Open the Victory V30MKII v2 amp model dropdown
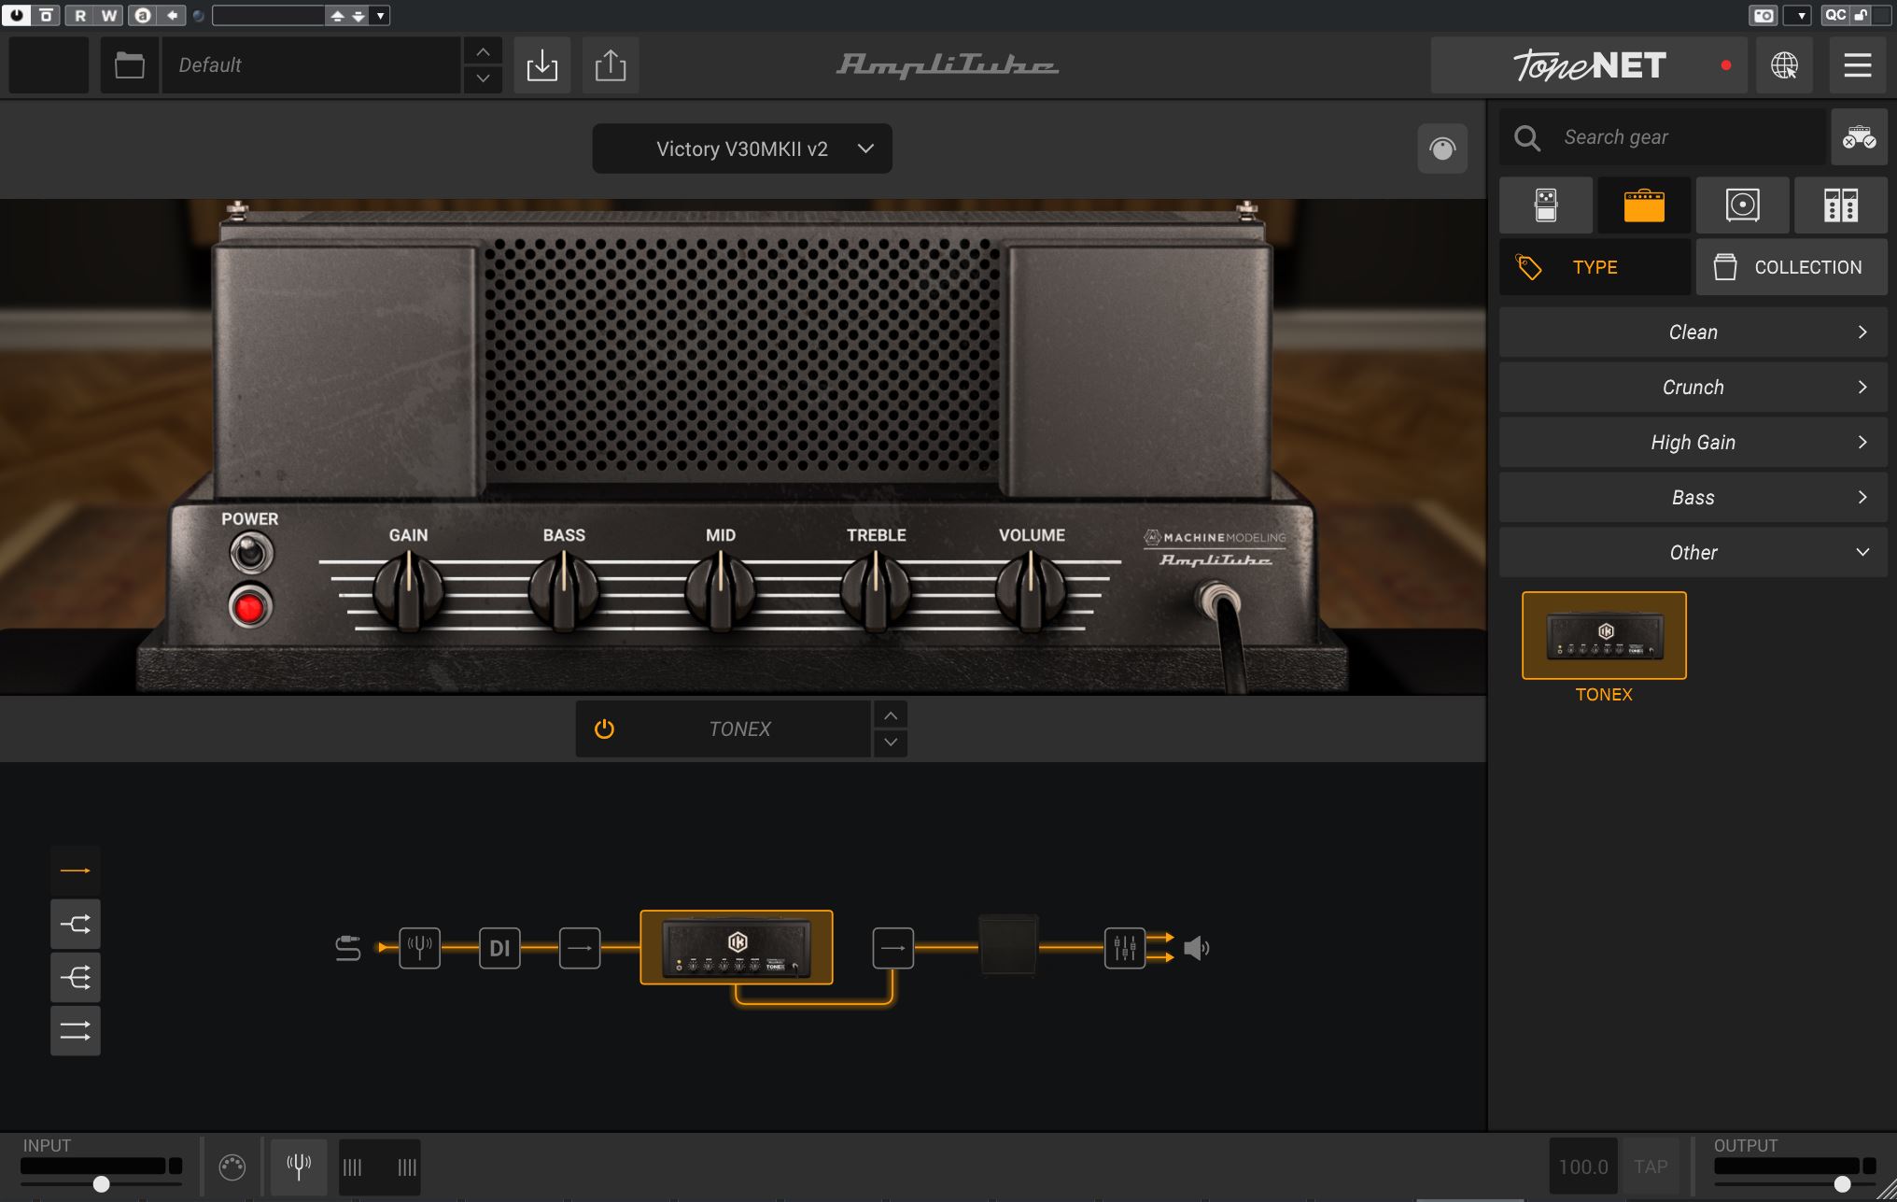1897x1202 pixels. pyautogui.click(x=740, y=148)
